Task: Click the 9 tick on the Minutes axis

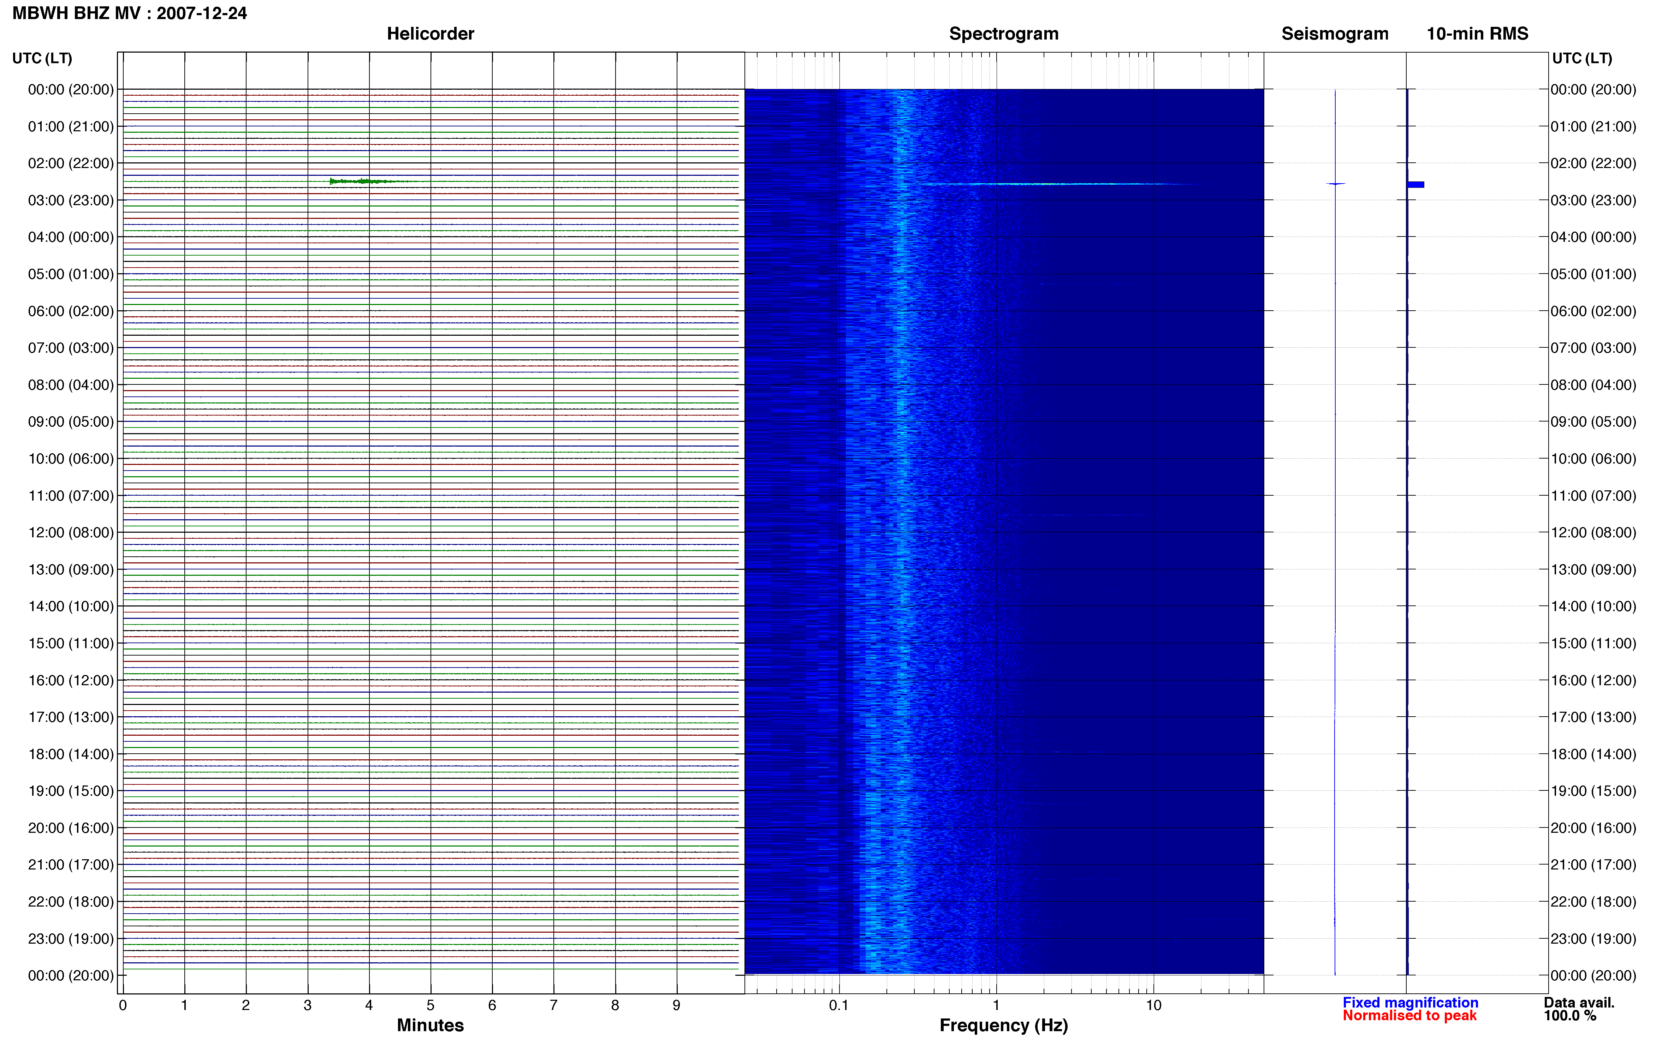Action: (677, 1006)
